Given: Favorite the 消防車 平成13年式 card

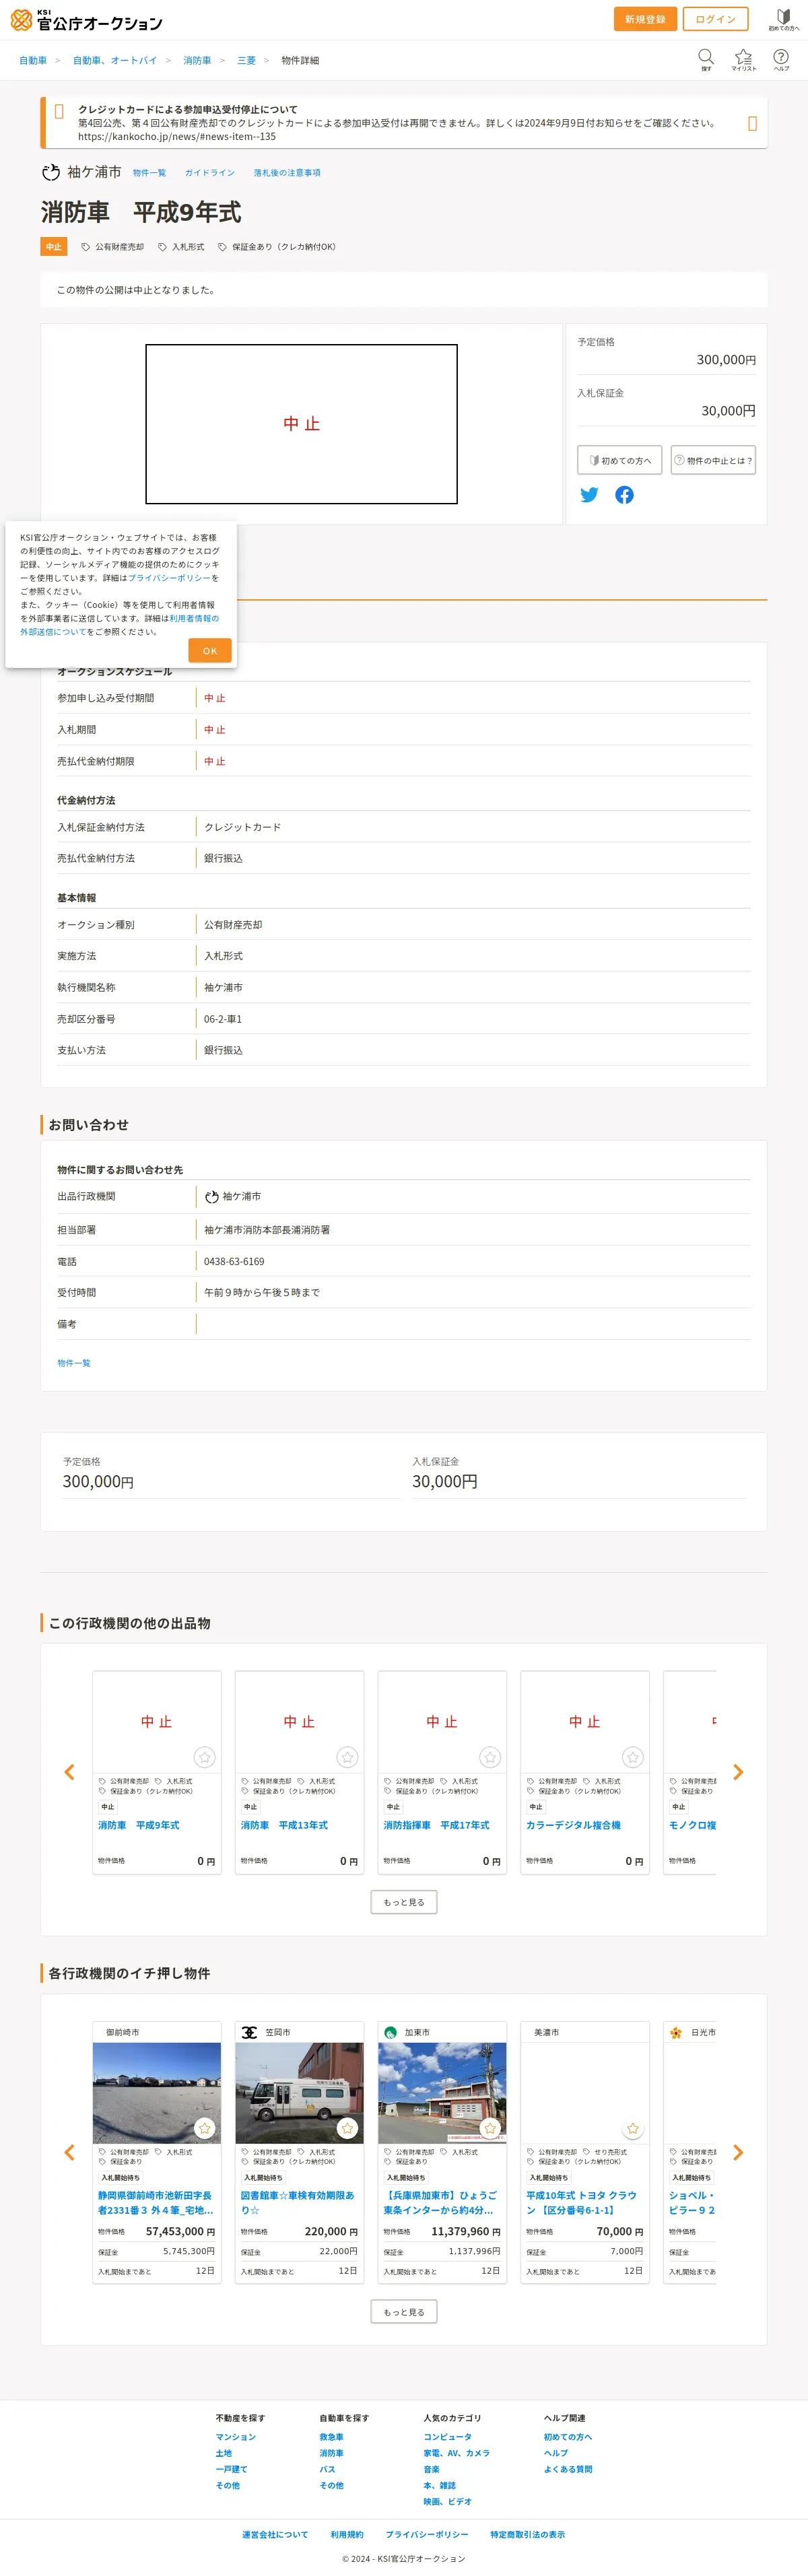Looking at the screenshot, I should coord(347,1756).
